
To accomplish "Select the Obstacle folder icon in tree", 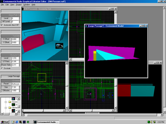I will pos(10,107).
